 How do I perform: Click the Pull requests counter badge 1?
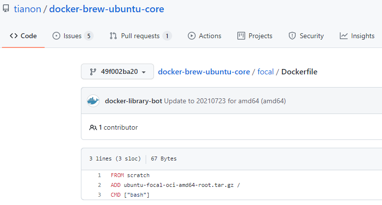coord(167,36)
